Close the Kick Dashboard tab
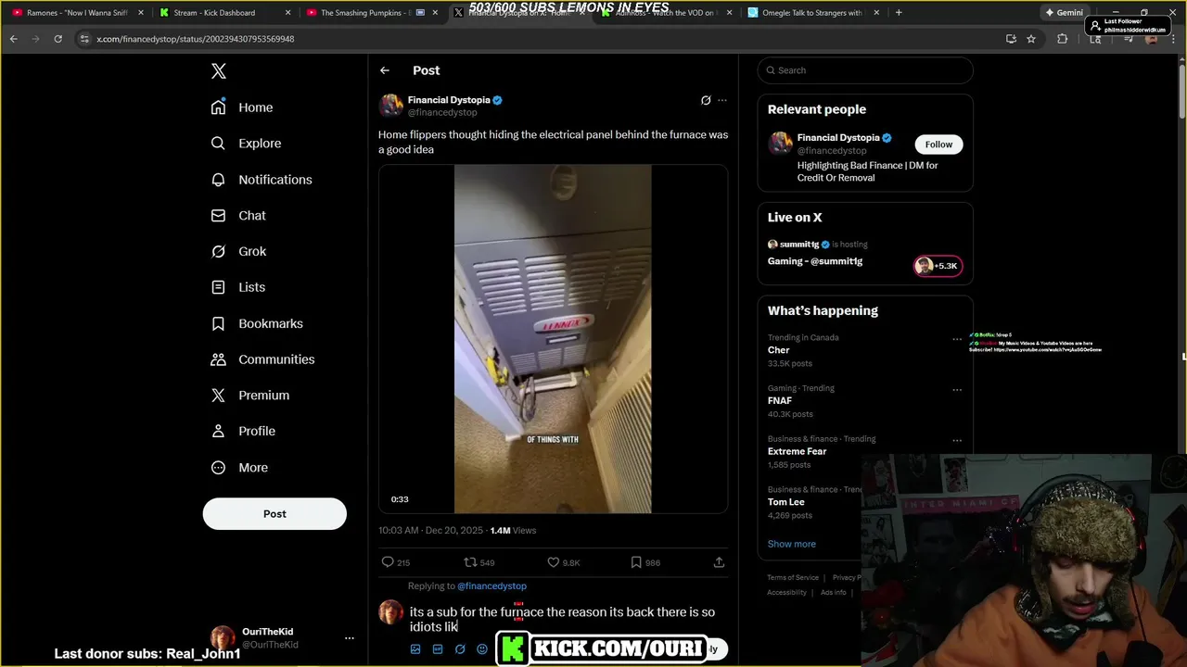This screenshot has height=667, width=1187. [x=287, y=13]
